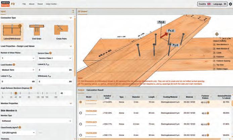Toggle Fastener Spacing visibility checkbox
This screenshot has height=140, width=233.
[214, 61]
